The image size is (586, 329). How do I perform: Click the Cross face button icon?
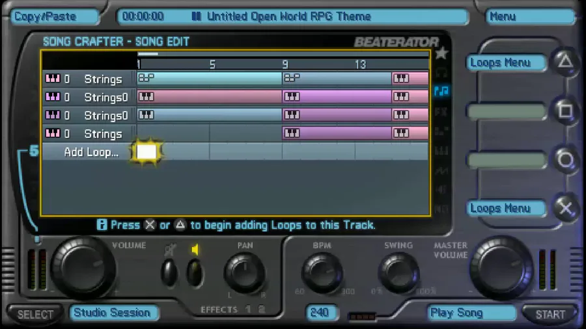(x=565, y=208)
